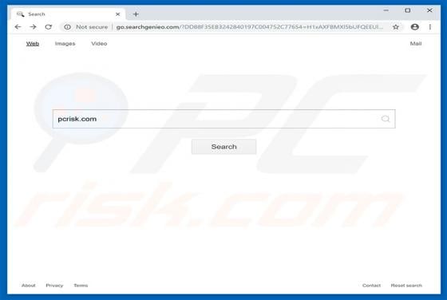The image size is (447, 300).
Task: Open the user profile icon
Action: pos(415,27)
